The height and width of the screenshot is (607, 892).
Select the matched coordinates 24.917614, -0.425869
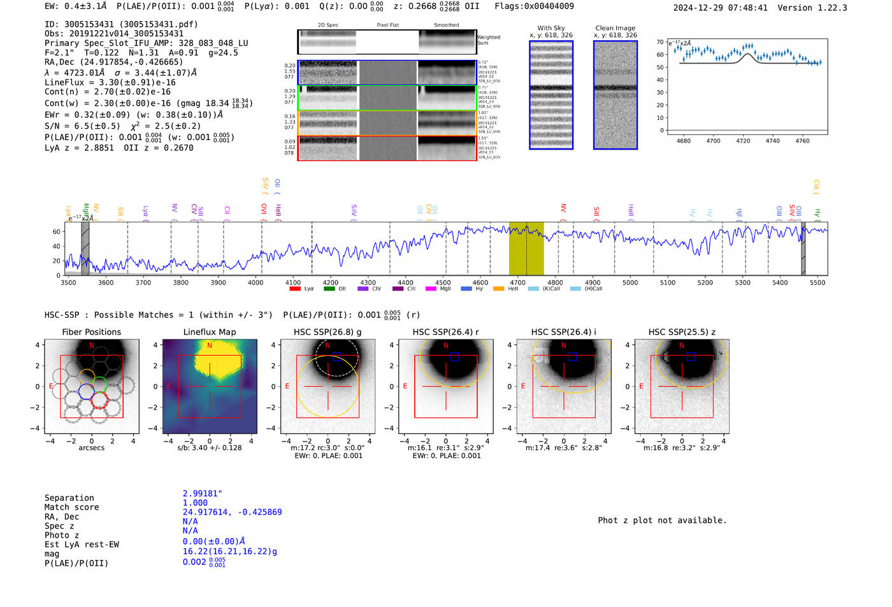[233, 512]
